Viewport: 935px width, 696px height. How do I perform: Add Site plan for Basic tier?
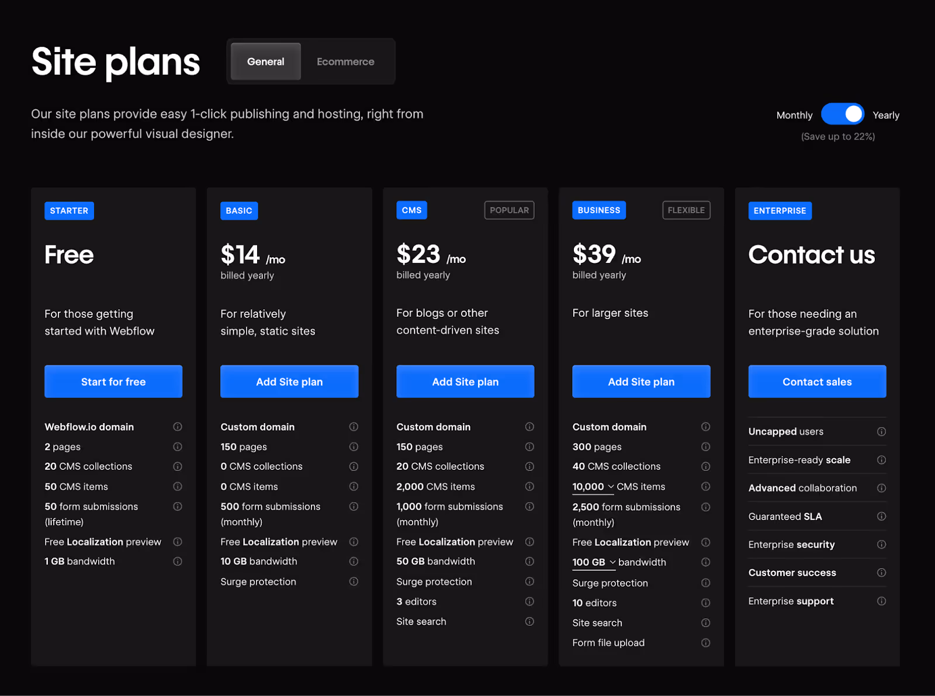coord(289,382)
